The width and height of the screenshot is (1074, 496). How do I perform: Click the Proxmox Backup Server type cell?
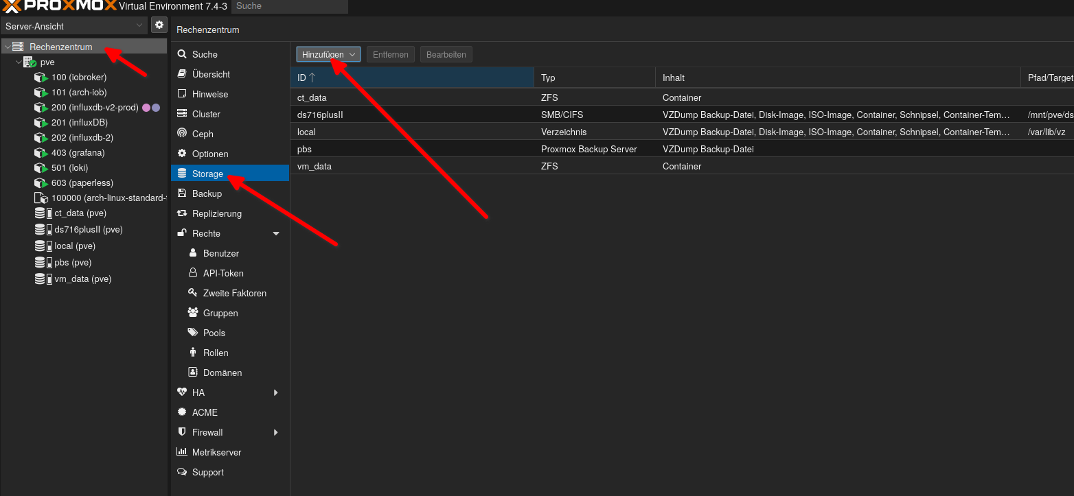(595, 149)
